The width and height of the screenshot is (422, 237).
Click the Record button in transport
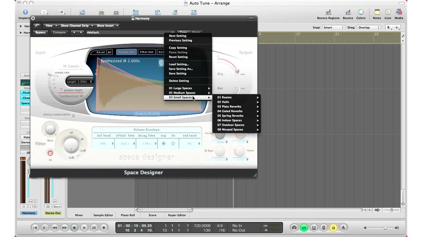pyautogui.click(x=104, y=227)
